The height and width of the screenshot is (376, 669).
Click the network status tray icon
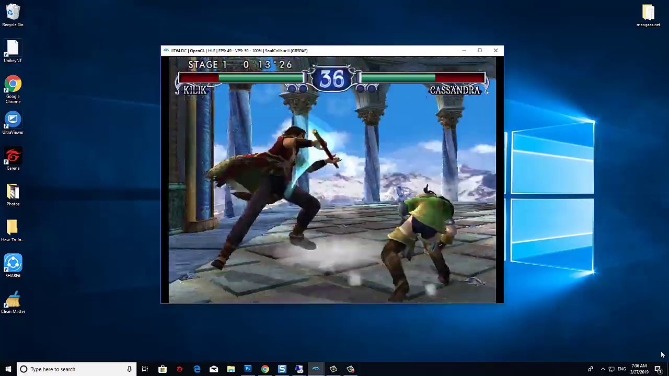[x=612, y=369]
